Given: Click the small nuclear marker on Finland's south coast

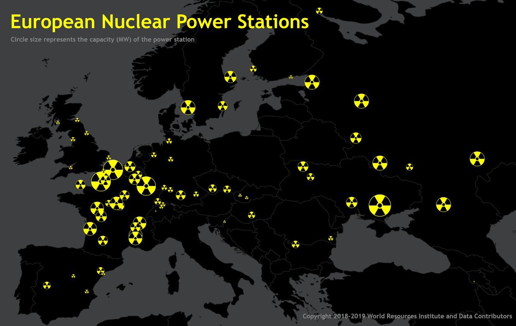Looking at the screenshot, I should (291, 77).
